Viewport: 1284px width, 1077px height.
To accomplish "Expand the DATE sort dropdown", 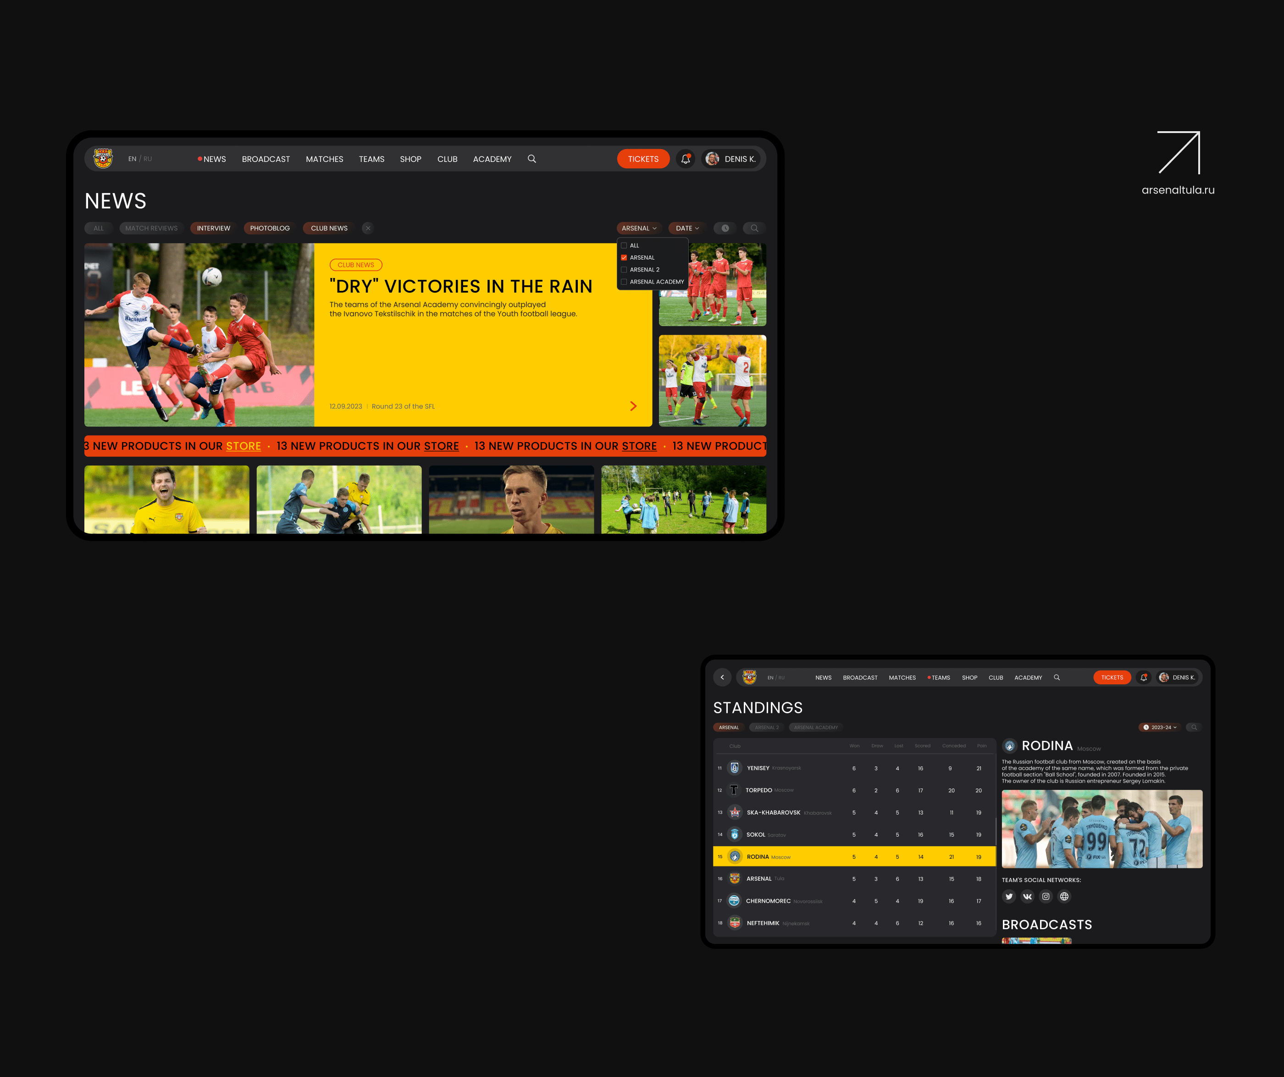I will pyautogui.click(x=686, y=228).
